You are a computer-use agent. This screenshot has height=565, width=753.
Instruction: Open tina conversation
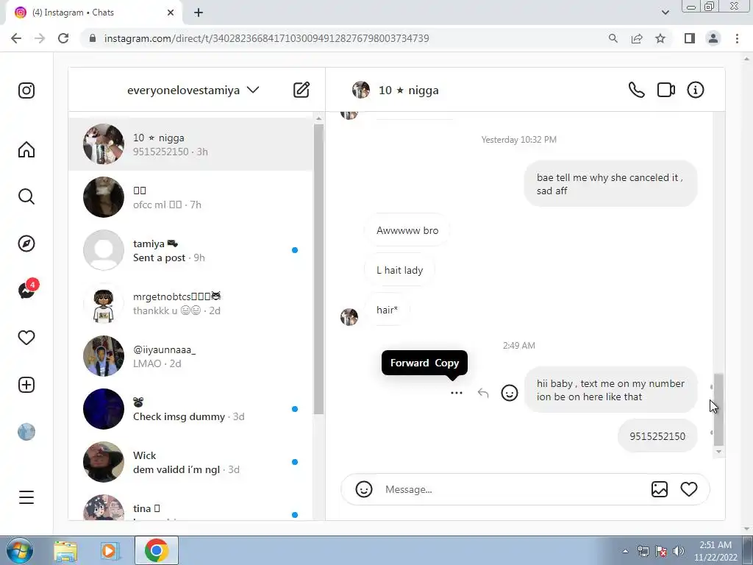coord(190,505)
